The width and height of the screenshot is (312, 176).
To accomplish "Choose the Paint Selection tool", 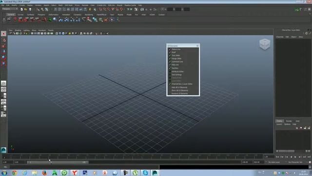I will tap(3, 46).
